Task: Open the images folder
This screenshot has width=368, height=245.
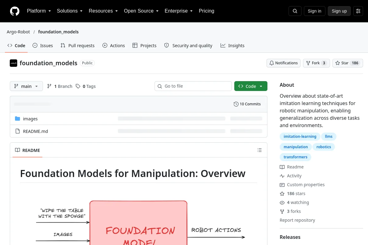Action: [x=30, y=119]
